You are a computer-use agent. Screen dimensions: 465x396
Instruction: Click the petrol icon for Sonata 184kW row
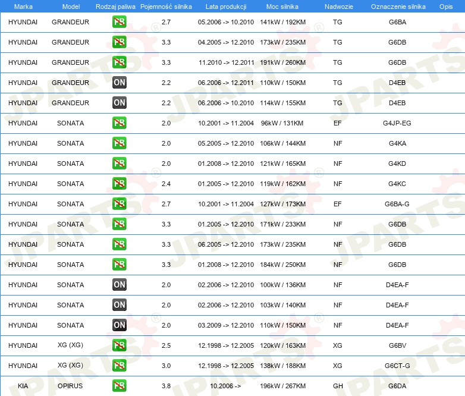click(x=119, y=264)
